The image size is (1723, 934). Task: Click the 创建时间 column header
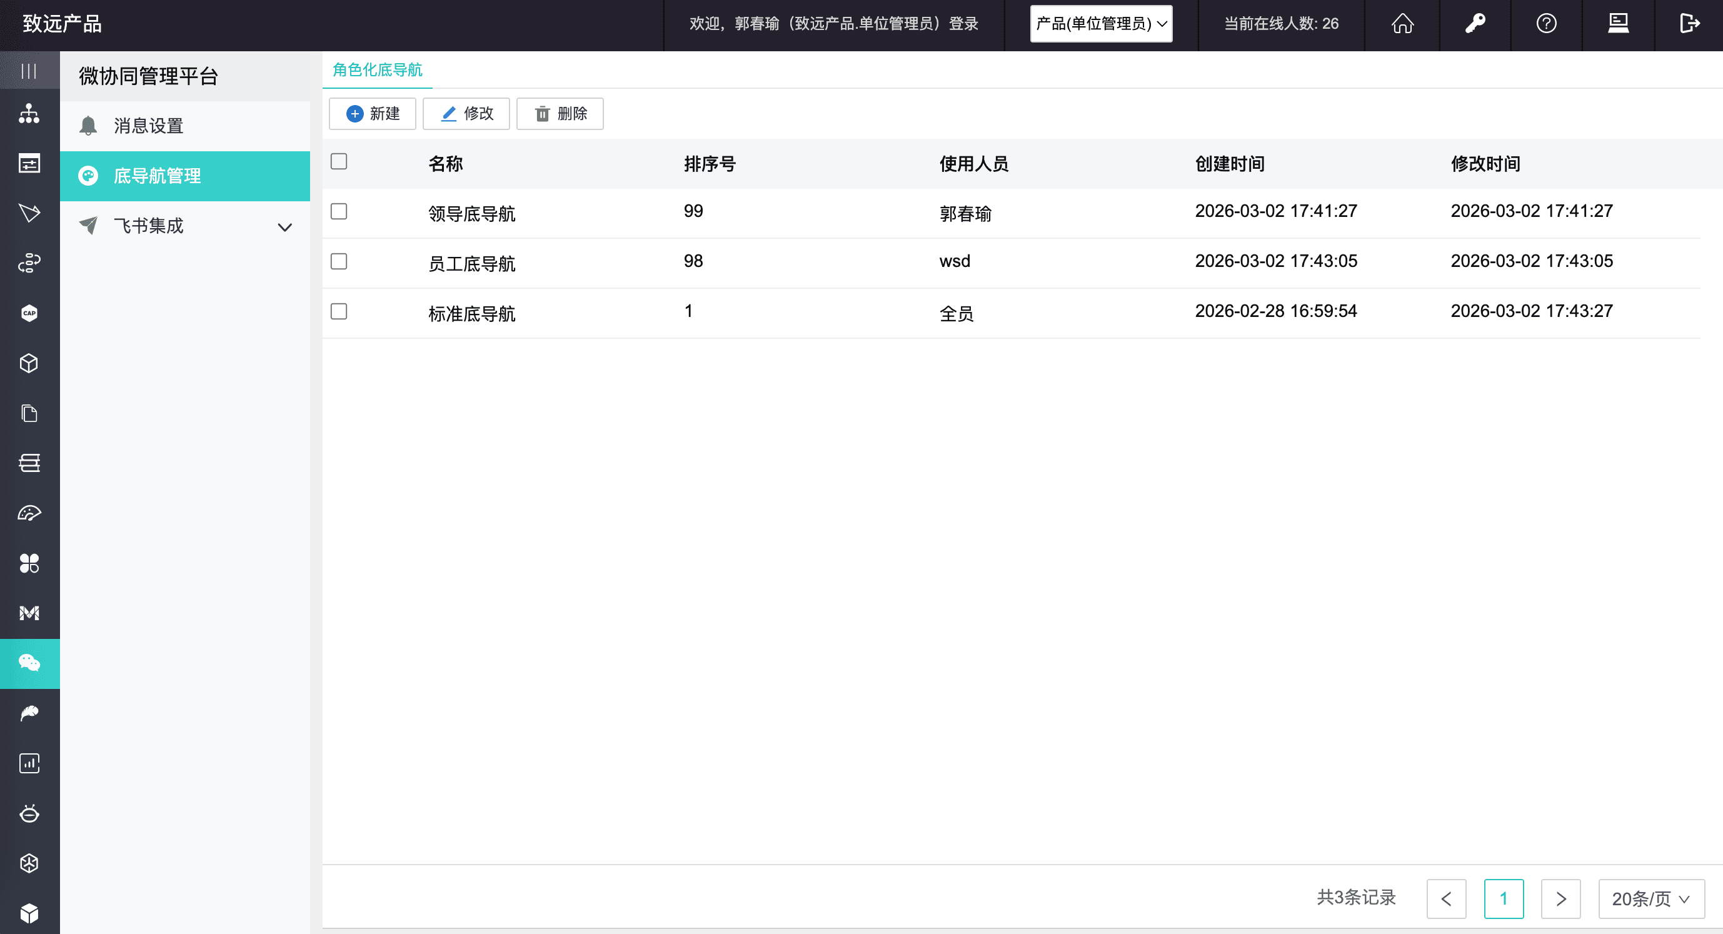click(x=1229, y=164)
